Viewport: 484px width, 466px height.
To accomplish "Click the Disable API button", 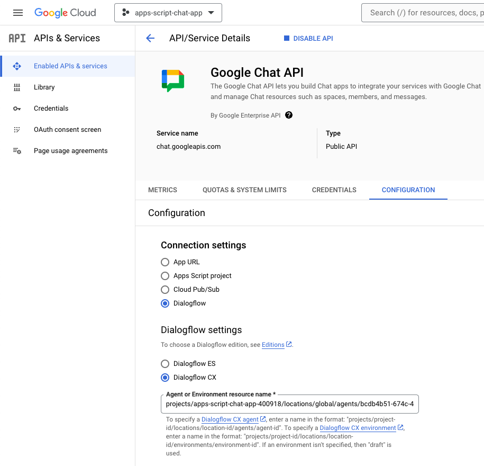I will 308,38.
